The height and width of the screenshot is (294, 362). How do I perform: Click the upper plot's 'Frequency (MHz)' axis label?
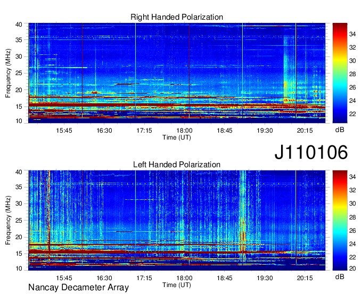[x=8, y=73]
